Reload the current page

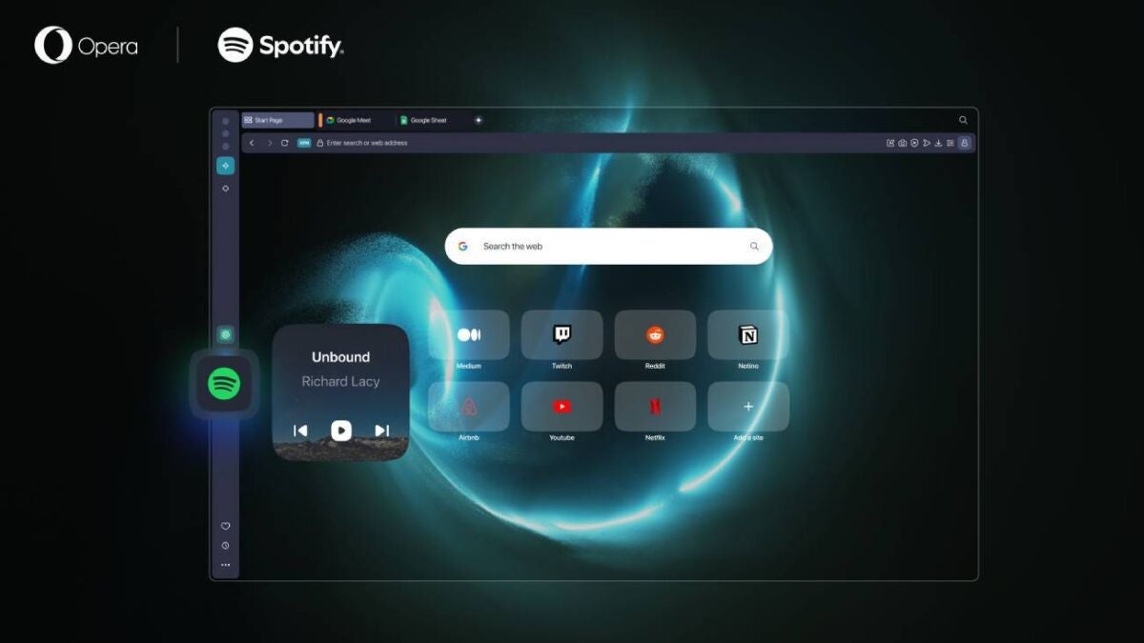point(285,143)
